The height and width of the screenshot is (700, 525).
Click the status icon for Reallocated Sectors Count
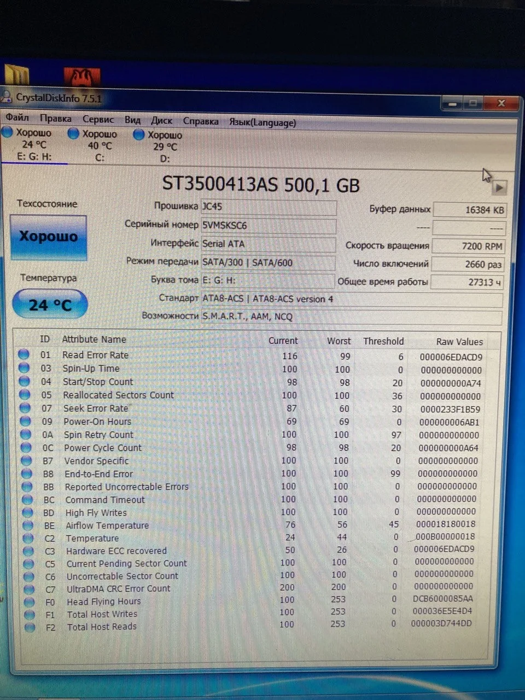(25, 394)
